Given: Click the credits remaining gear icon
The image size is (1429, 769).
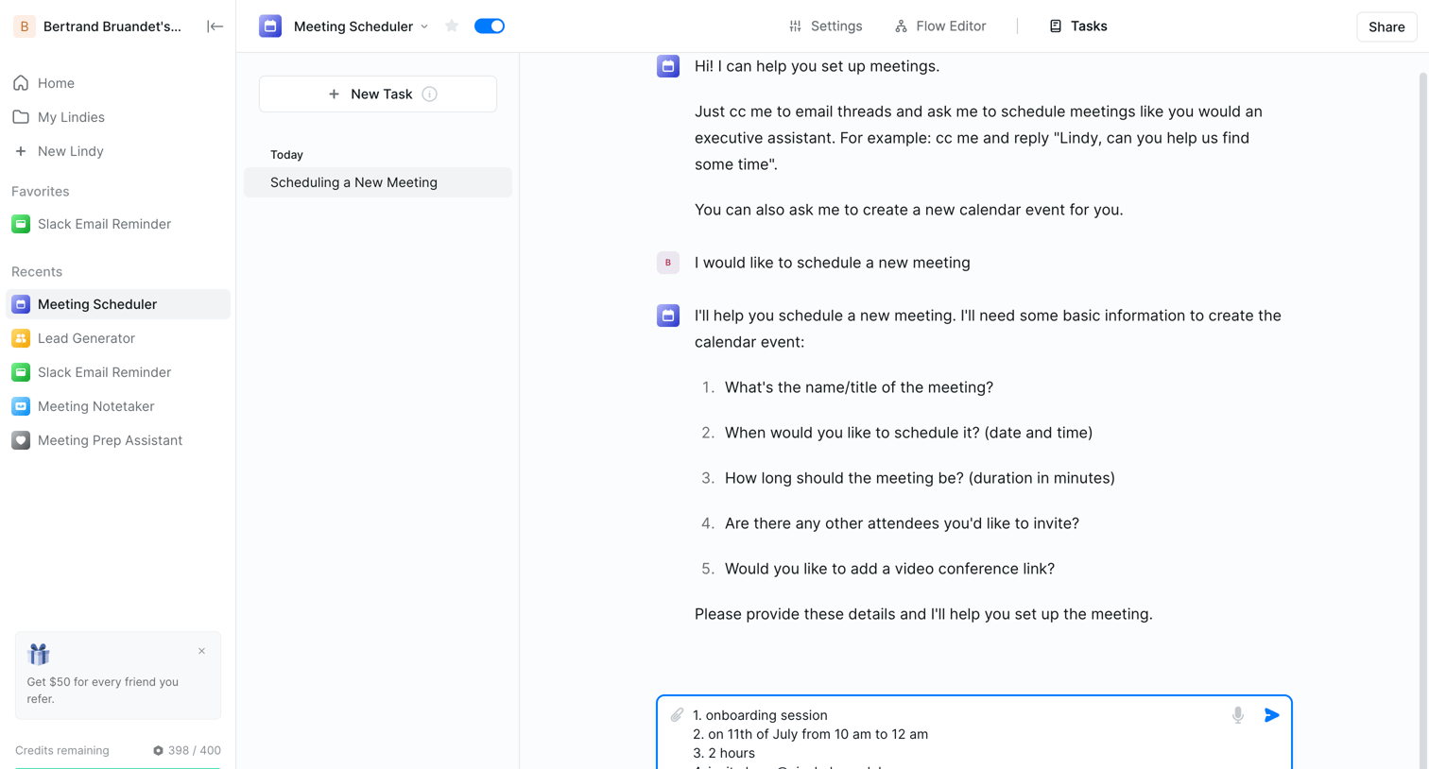Looking at the screenshot, I should pyautogui.click(x=158, y=751).
